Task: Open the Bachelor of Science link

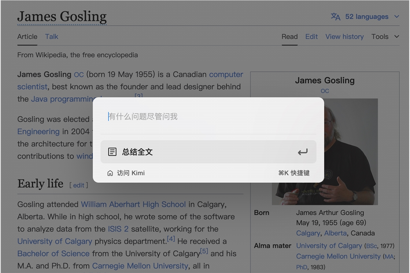Action: (53, 253)
